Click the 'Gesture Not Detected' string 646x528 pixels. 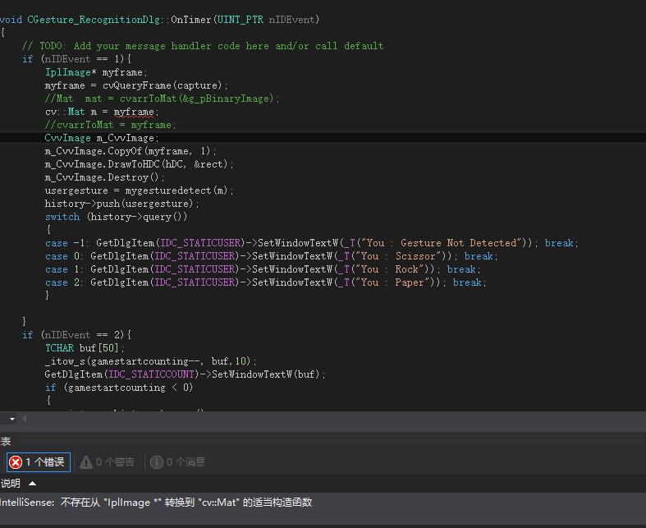pos(441,243)
